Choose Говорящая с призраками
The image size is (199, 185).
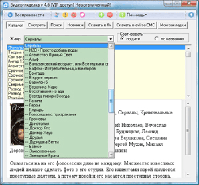click(x=66, y=114)
